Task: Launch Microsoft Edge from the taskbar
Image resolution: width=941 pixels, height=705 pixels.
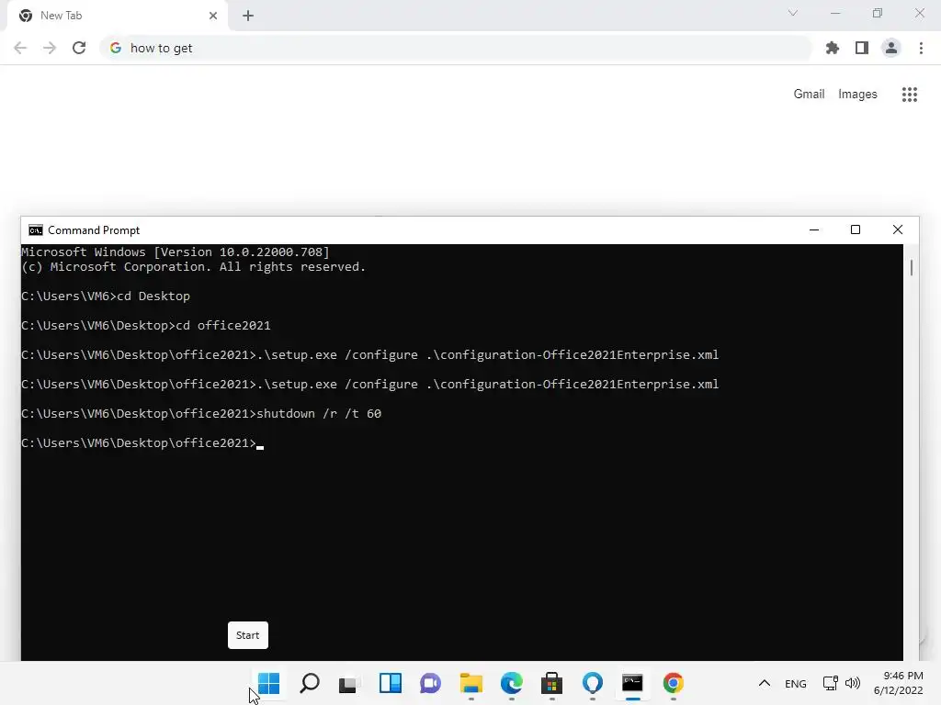Action: coord(511,683)
